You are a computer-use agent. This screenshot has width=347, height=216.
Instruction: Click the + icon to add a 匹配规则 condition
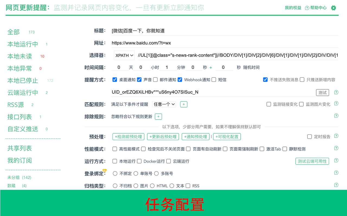coord(184,104)
